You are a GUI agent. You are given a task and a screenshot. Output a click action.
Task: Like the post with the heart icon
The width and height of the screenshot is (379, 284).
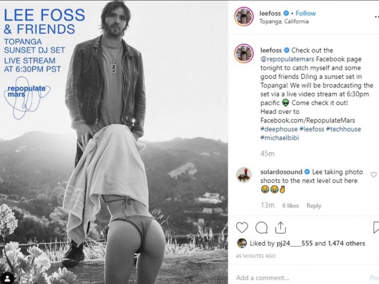click(x=242, y=227)
